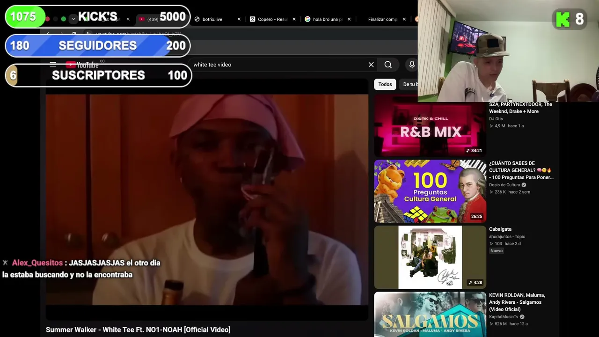The width and height of the screenshot is (599, 337).
Task: Click the '103 hace 2 d' view count
Action: (505, 244)
